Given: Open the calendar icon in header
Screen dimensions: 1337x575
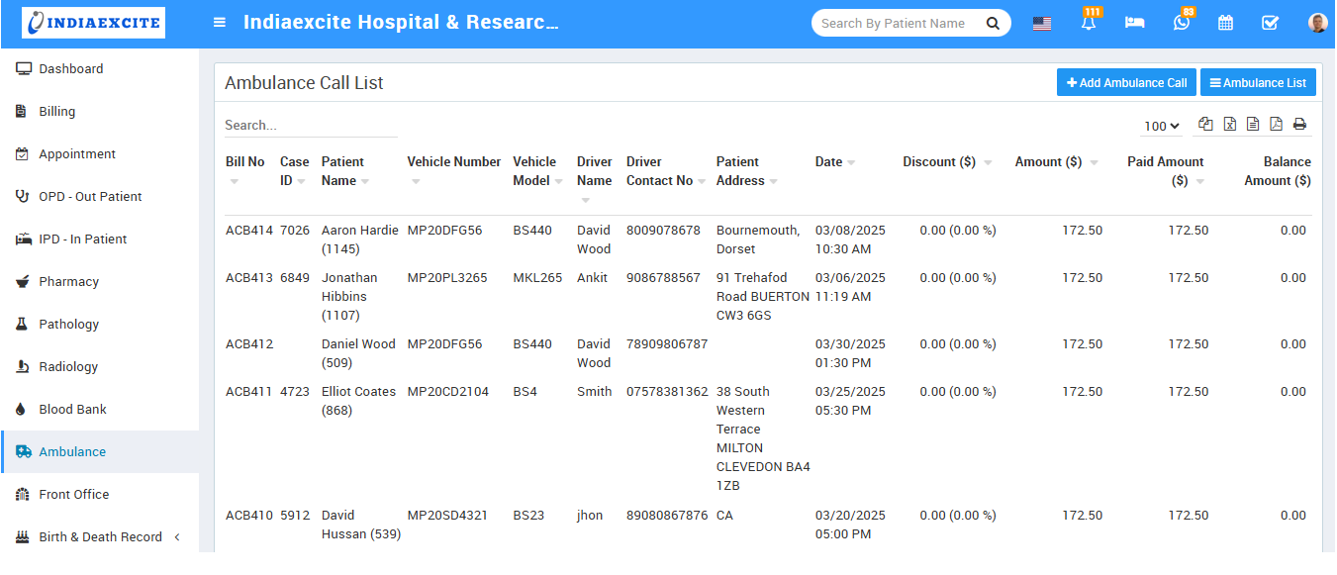Looking at the screenshot, I should click(x=1225, y=23).
